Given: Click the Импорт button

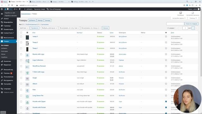Looking at the screenshot, I should coord(40,20).
